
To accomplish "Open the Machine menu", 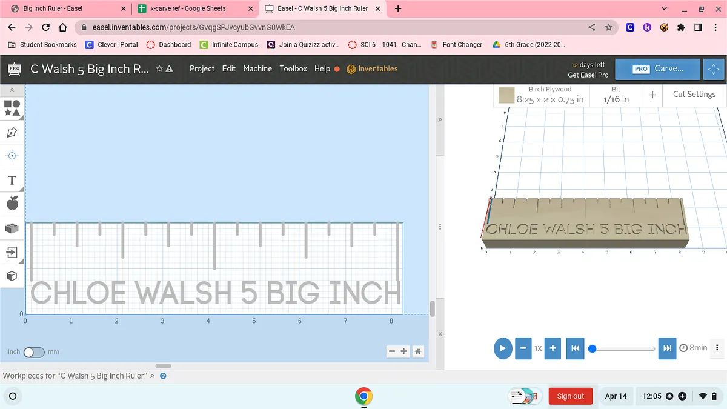I will click(x=257, y=69).
